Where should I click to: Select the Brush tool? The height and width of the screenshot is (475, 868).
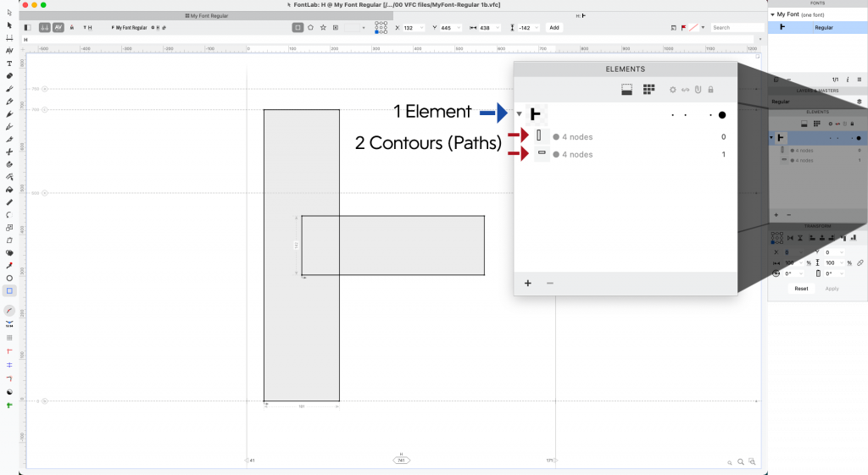9,88
